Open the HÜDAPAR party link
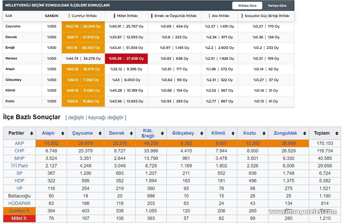 (19, 203)
